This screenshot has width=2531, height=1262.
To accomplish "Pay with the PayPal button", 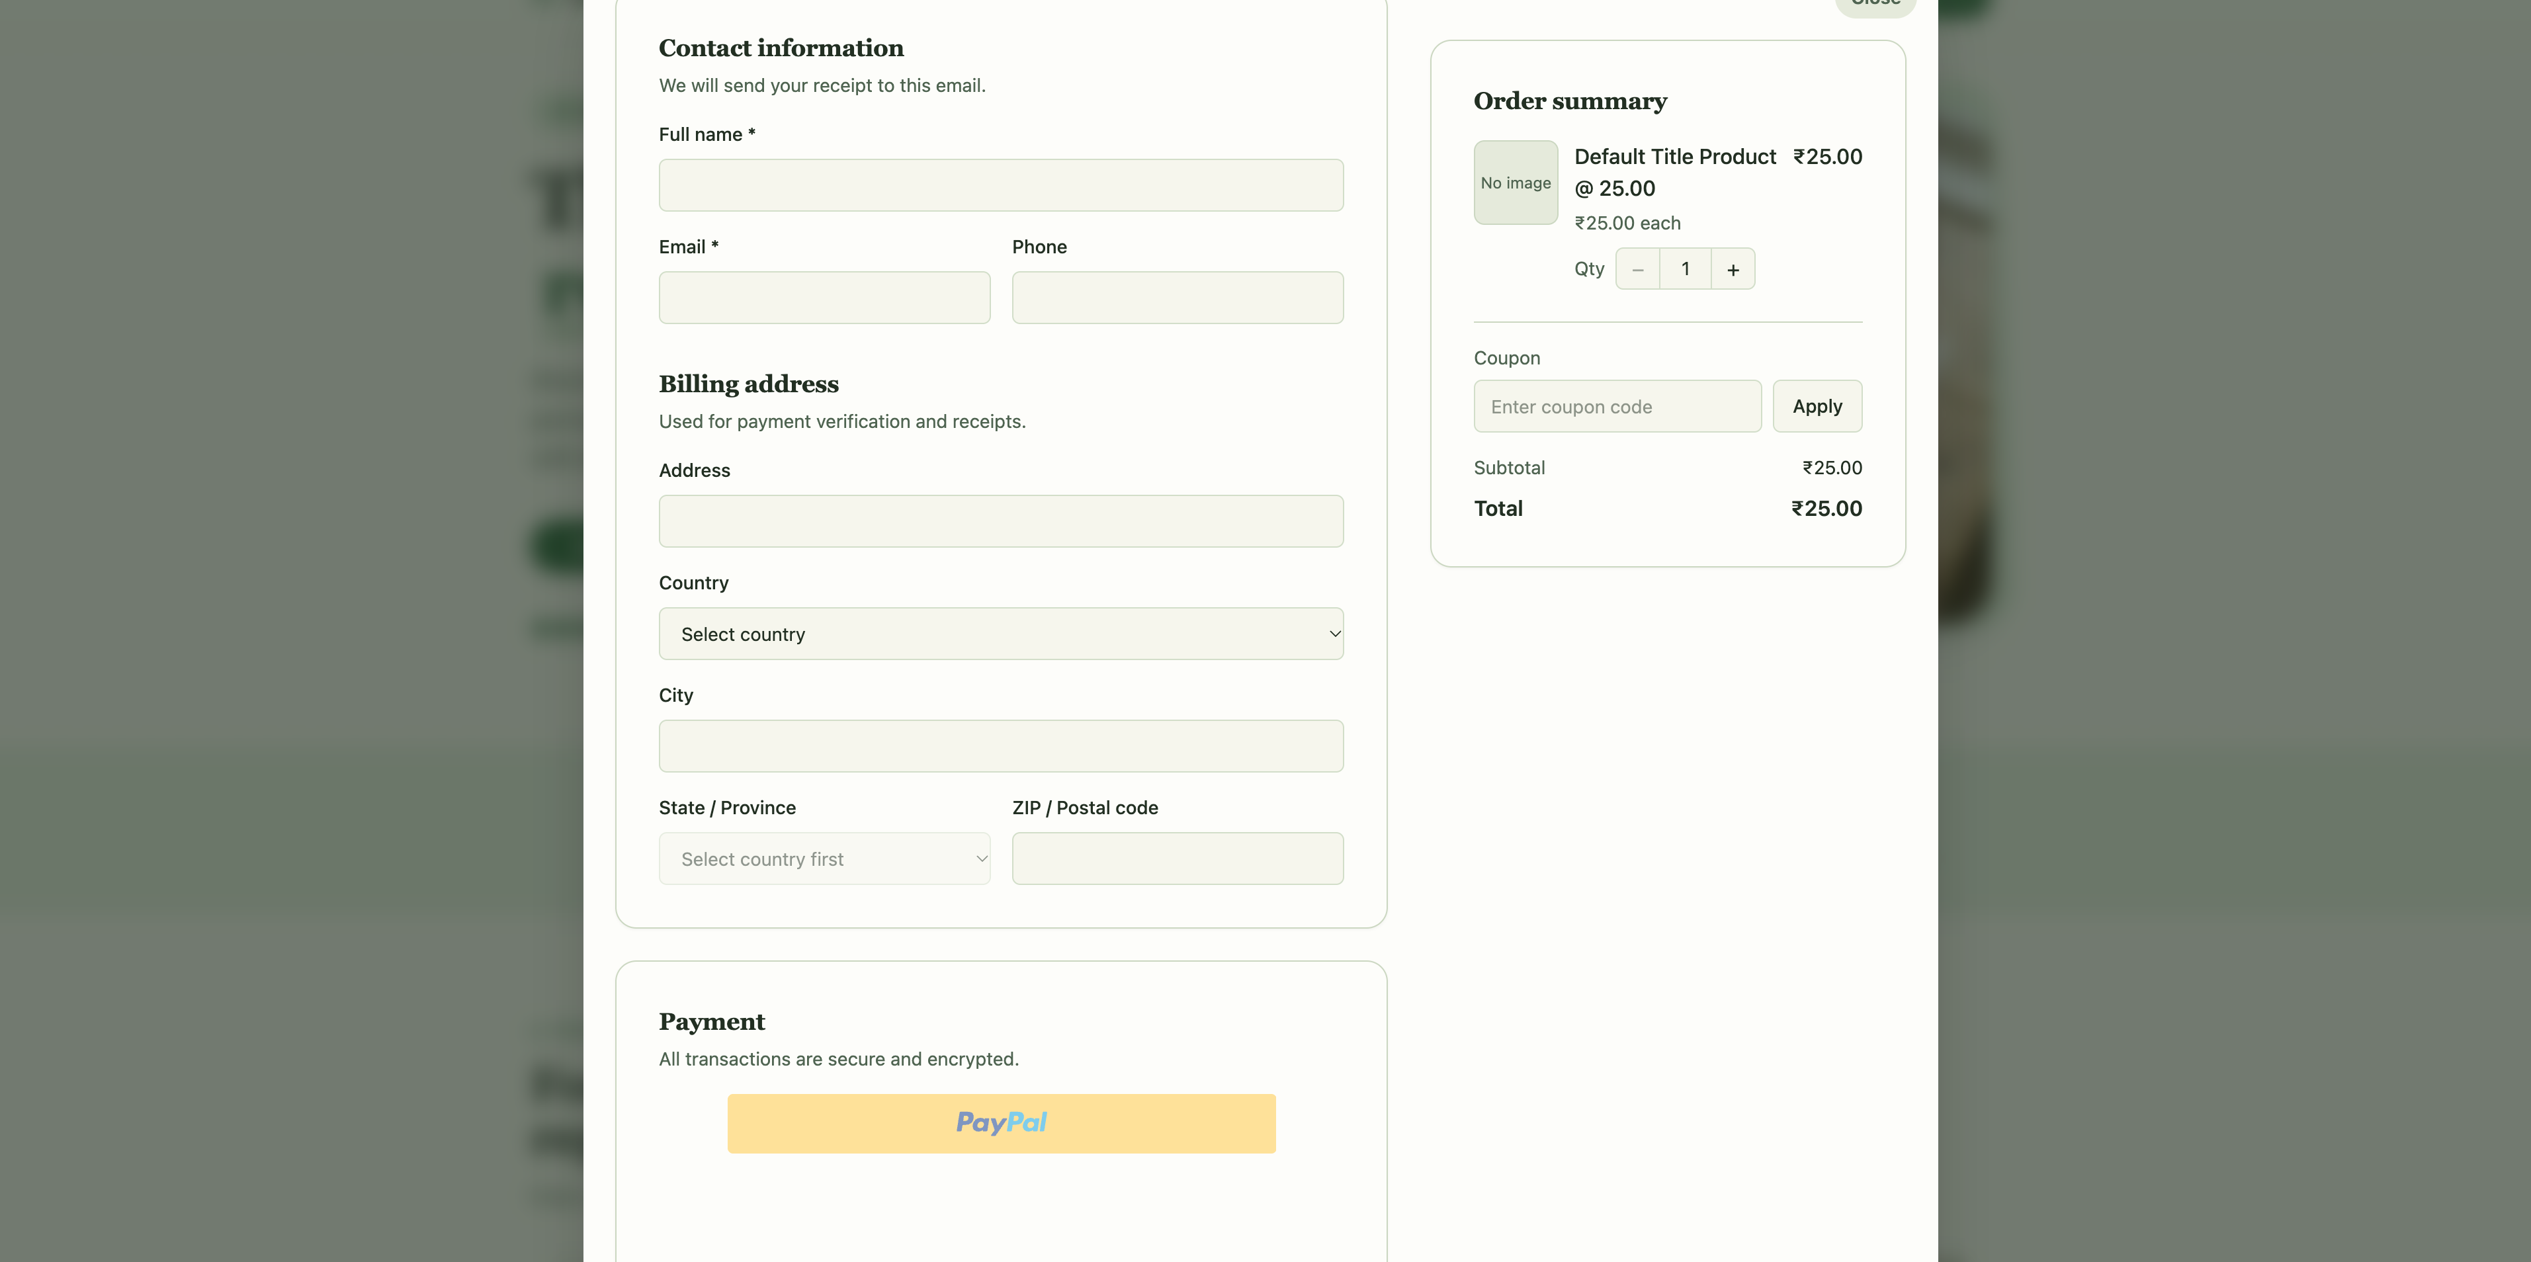I will tap(1001, 1124).
